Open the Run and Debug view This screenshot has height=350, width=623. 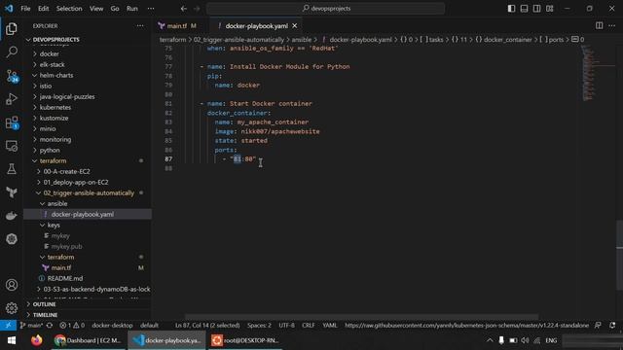pos(12,99)
